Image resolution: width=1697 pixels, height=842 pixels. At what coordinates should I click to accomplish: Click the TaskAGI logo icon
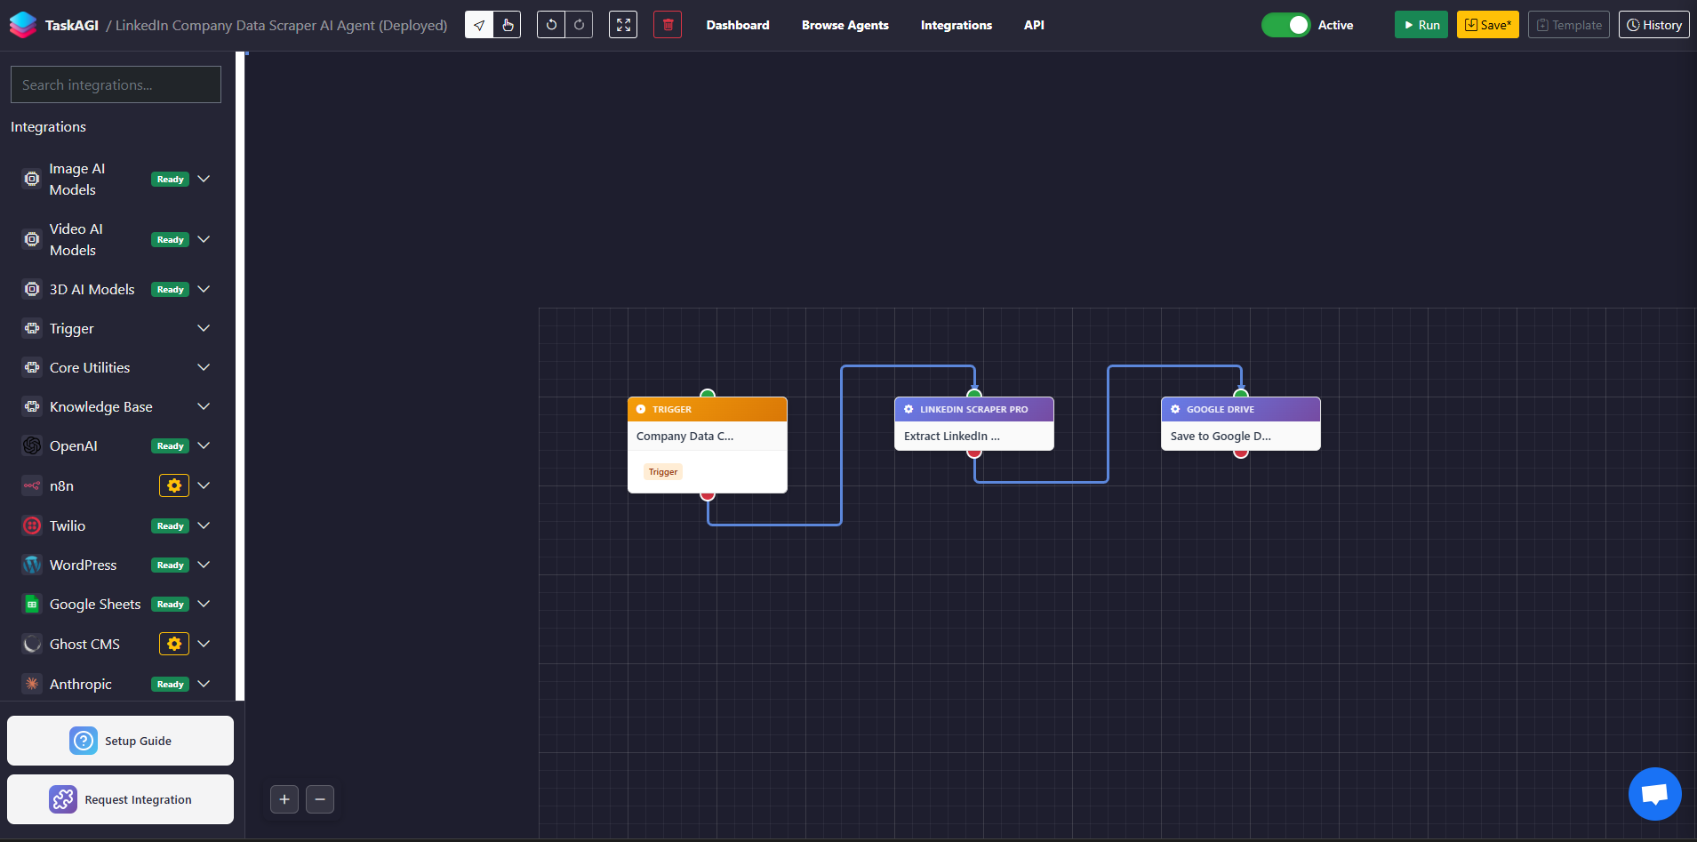(23, 25)
